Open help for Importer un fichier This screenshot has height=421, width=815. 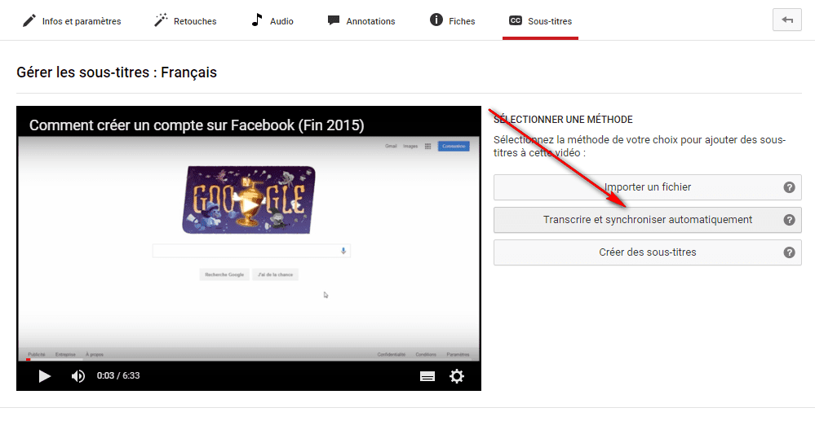tap(789, 187)
